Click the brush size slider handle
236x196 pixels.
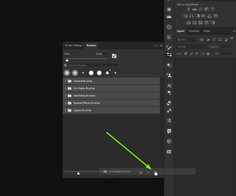click(x=67, y=60)
